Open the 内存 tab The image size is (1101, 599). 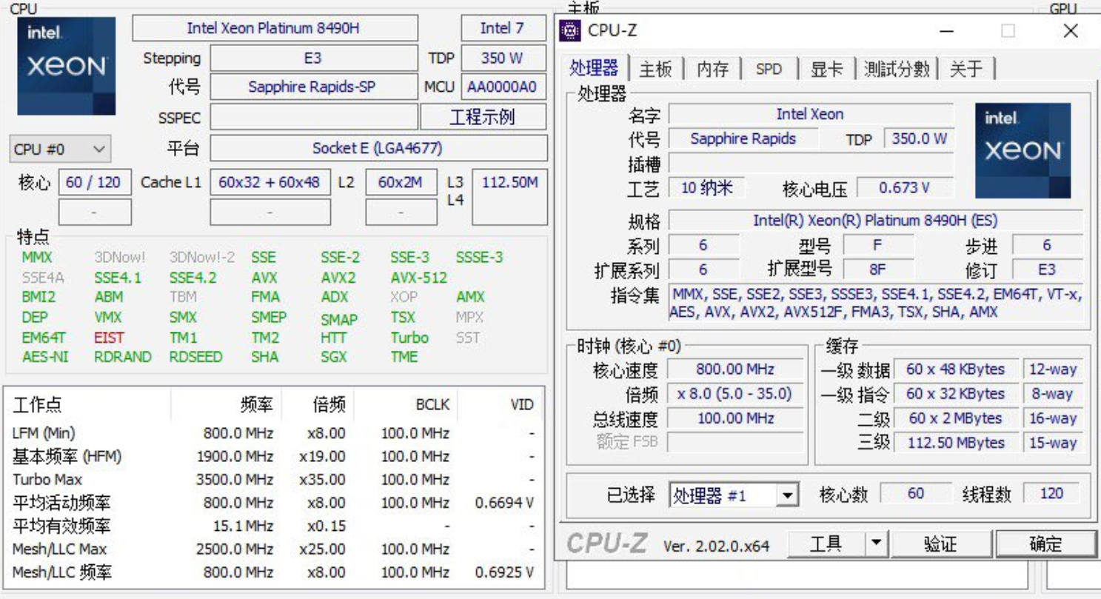(x=712, y=69)
